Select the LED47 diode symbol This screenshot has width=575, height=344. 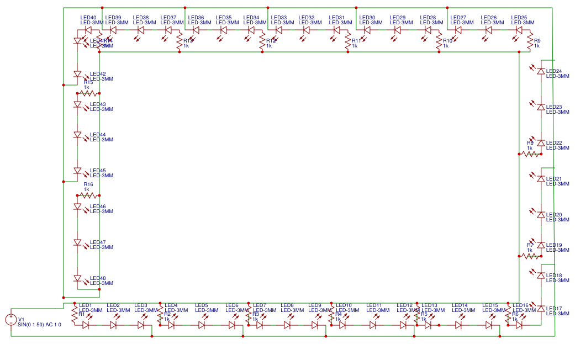point(77,242)
